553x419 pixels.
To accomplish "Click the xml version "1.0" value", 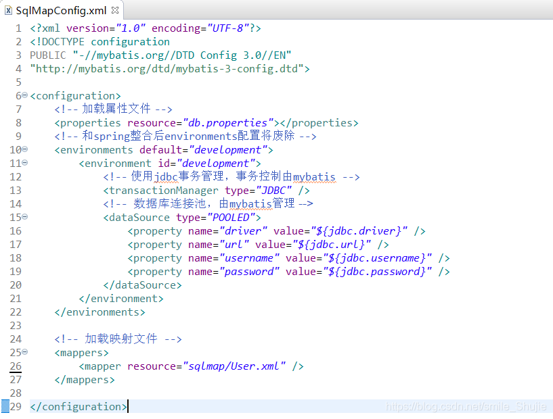I will 131,28.
